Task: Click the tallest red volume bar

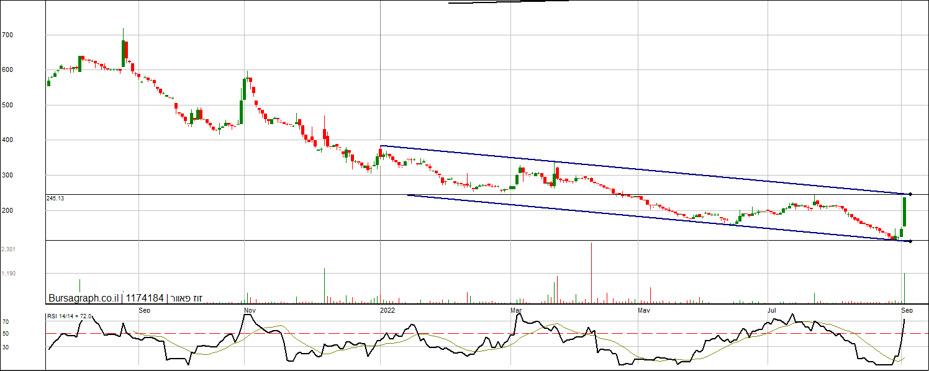Action: [x=591, y=272]
